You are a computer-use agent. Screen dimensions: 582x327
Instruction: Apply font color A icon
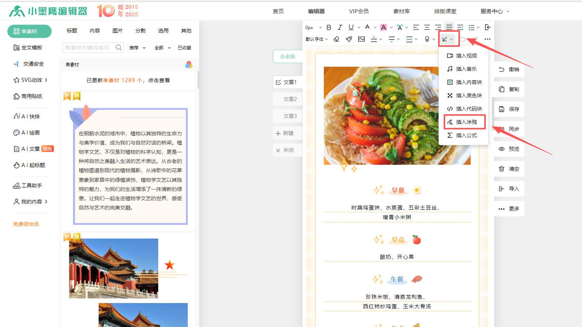click(367, 27)
